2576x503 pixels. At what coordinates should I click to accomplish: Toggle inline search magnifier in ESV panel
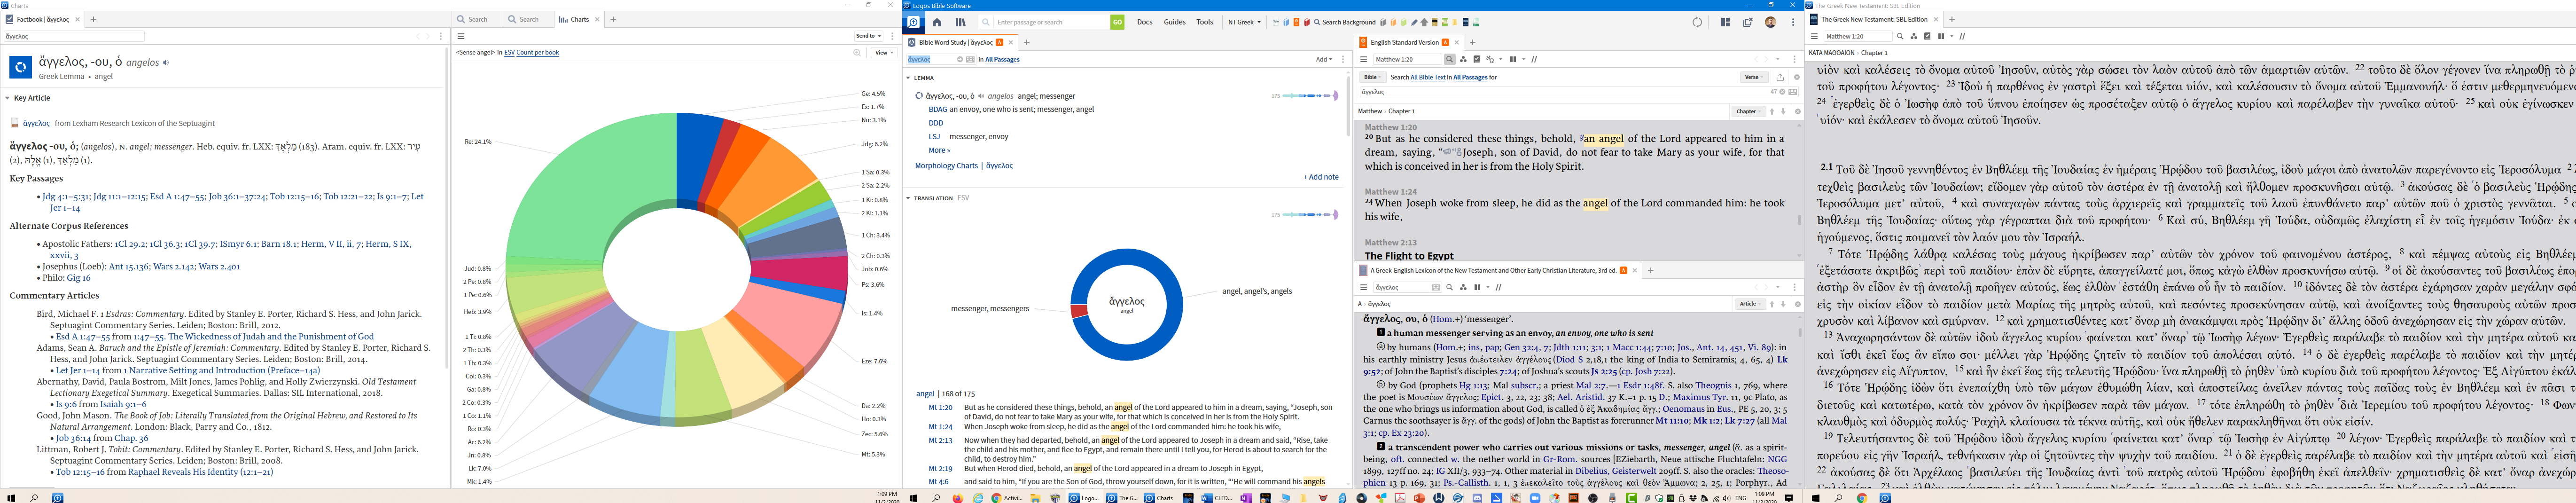click(x=1449, y=60)
